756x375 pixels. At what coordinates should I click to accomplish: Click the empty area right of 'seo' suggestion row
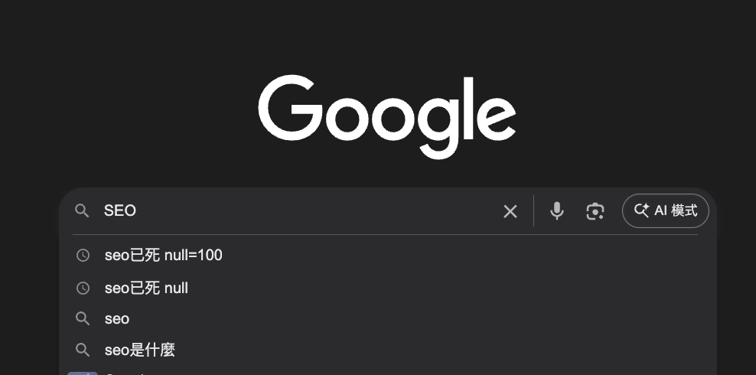coord(459,318)
